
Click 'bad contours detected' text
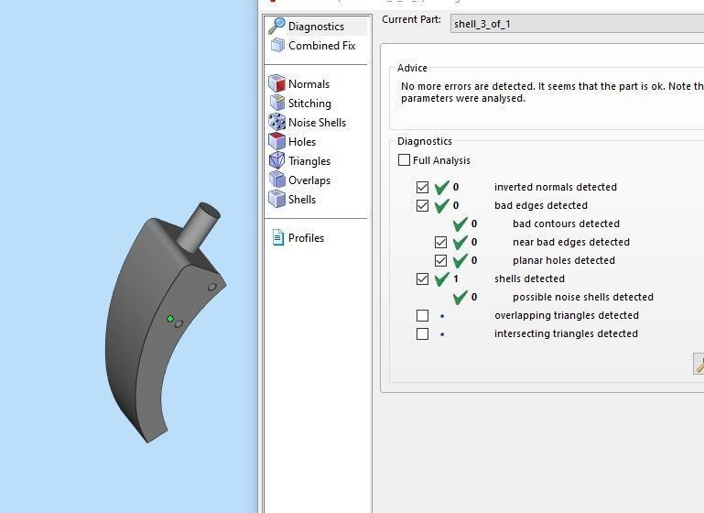point(566,224)
